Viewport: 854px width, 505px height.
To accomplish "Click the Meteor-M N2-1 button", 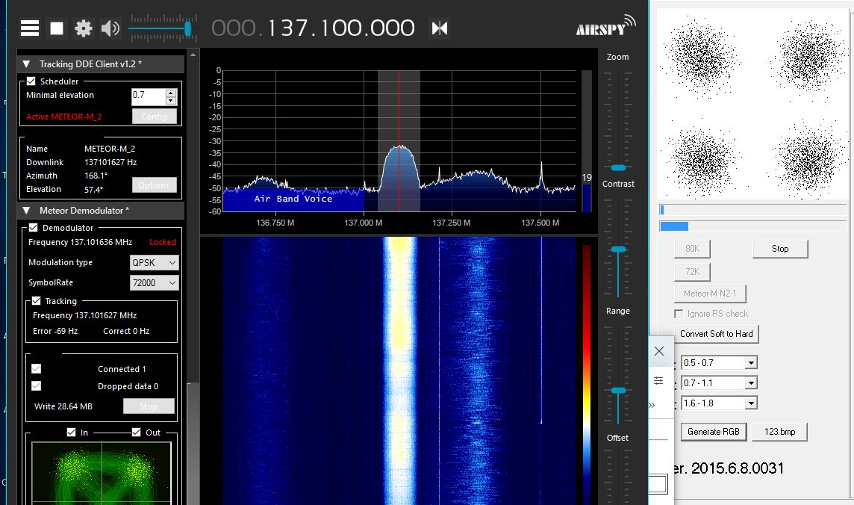I will (710, 293).
